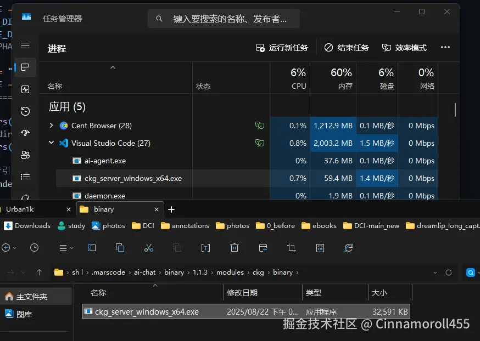Enable 效率模式 for the selected process
Viewport: 480px width, 341px height.
(403, 47)
